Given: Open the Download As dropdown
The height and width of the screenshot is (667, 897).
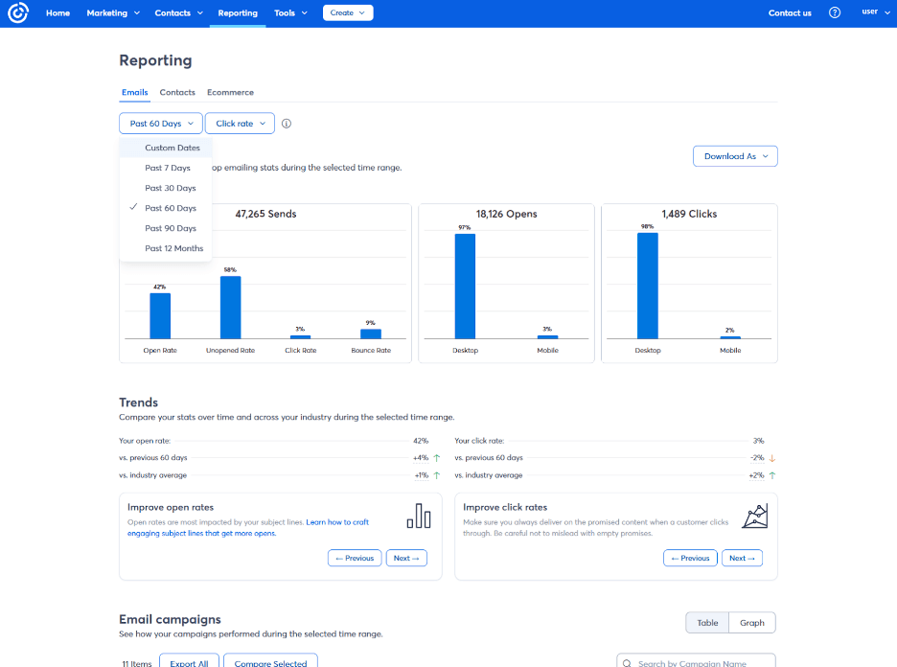Looking at the screenshot, I should click(734, 155).
